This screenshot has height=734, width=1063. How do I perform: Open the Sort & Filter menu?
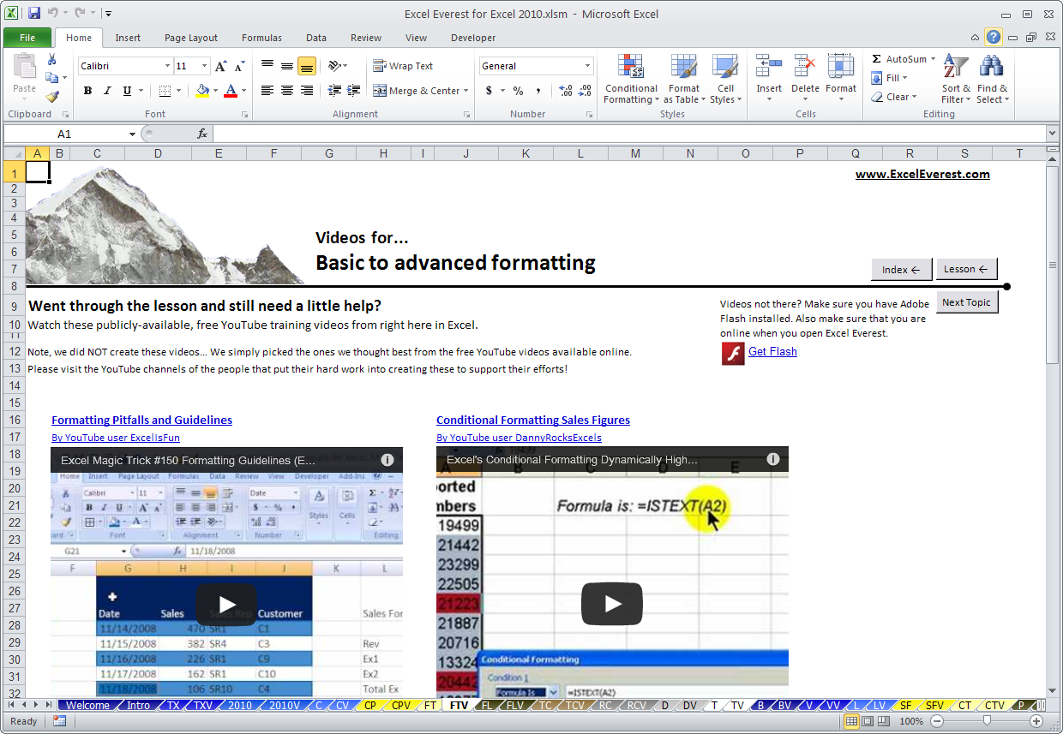[956, 80]
